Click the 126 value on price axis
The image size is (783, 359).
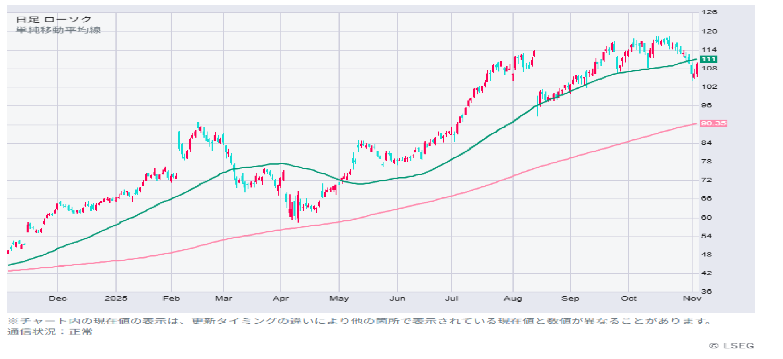point(709,12)
